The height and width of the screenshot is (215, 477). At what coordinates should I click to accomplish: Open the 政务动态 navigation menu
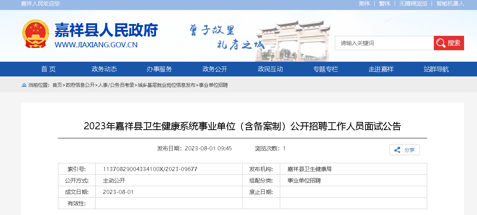pyautogui.click(x=104, y=69)
